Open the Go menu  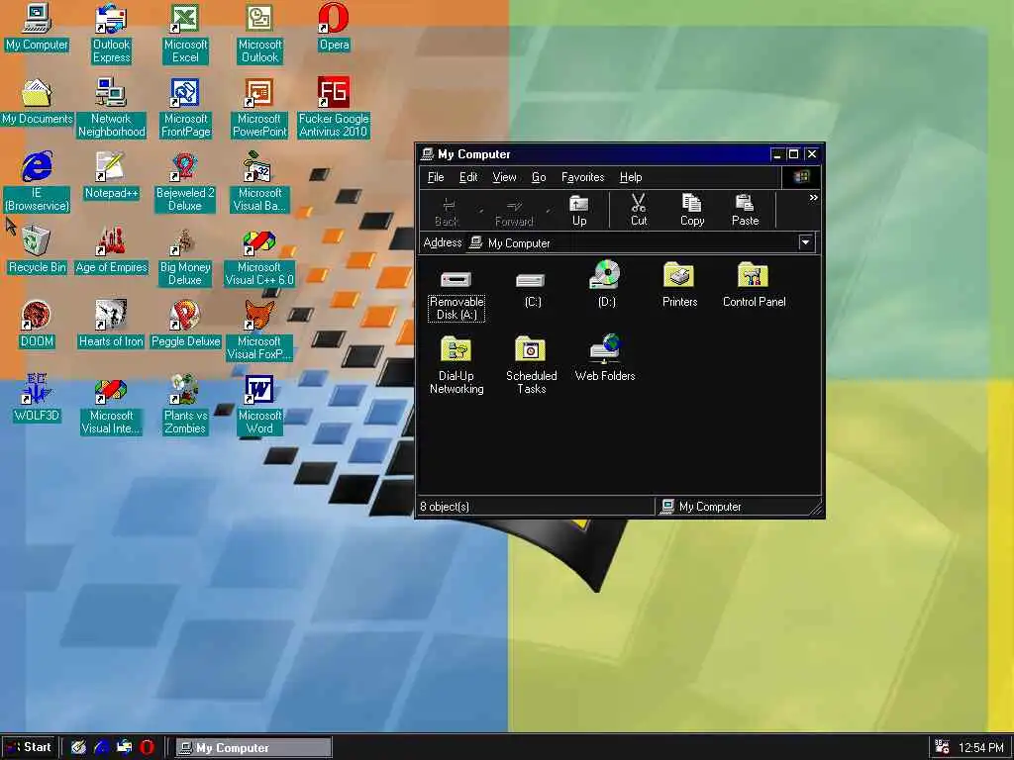[538, 177]
